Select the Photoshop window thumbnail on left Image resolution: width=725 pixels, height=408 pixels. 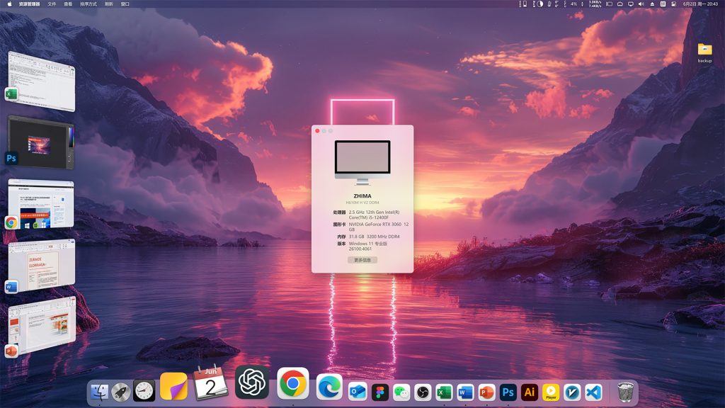click(x=41, y=142)
